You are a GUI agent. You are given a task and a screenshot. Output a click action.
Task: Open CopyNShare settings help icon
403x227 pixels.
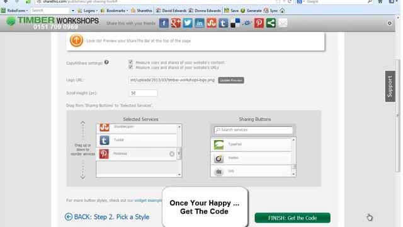[106, 62]
